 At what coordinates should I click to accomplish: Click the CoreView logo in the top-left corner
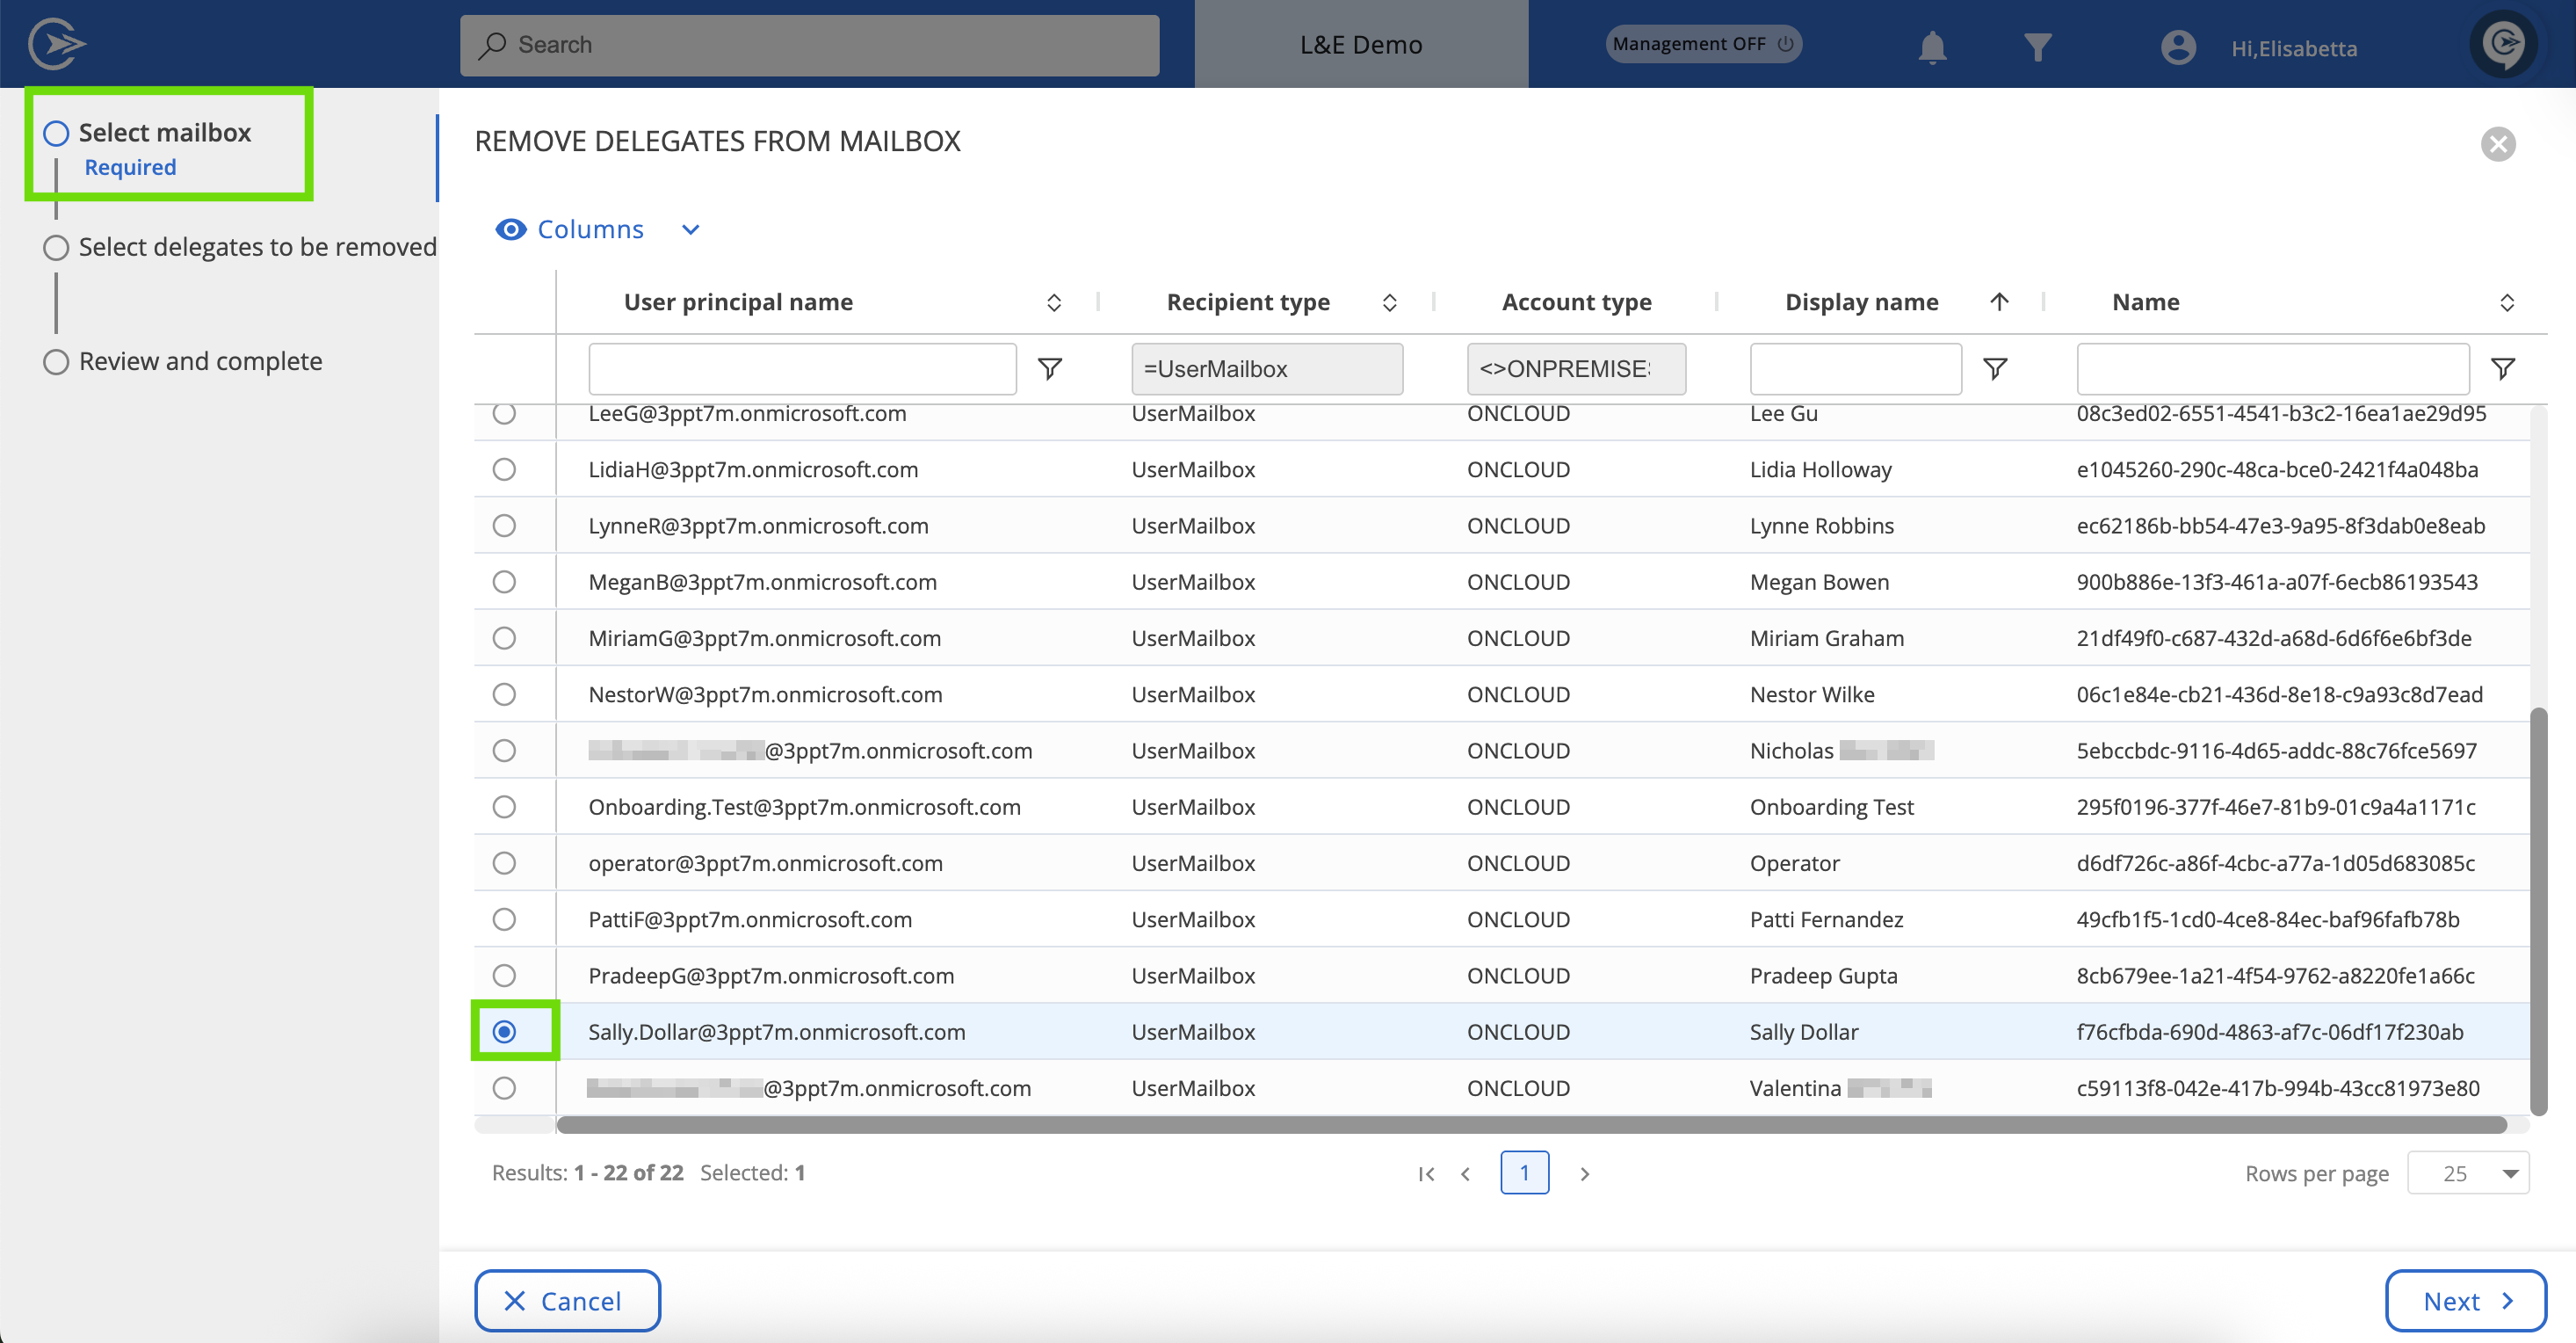point(57,44)
